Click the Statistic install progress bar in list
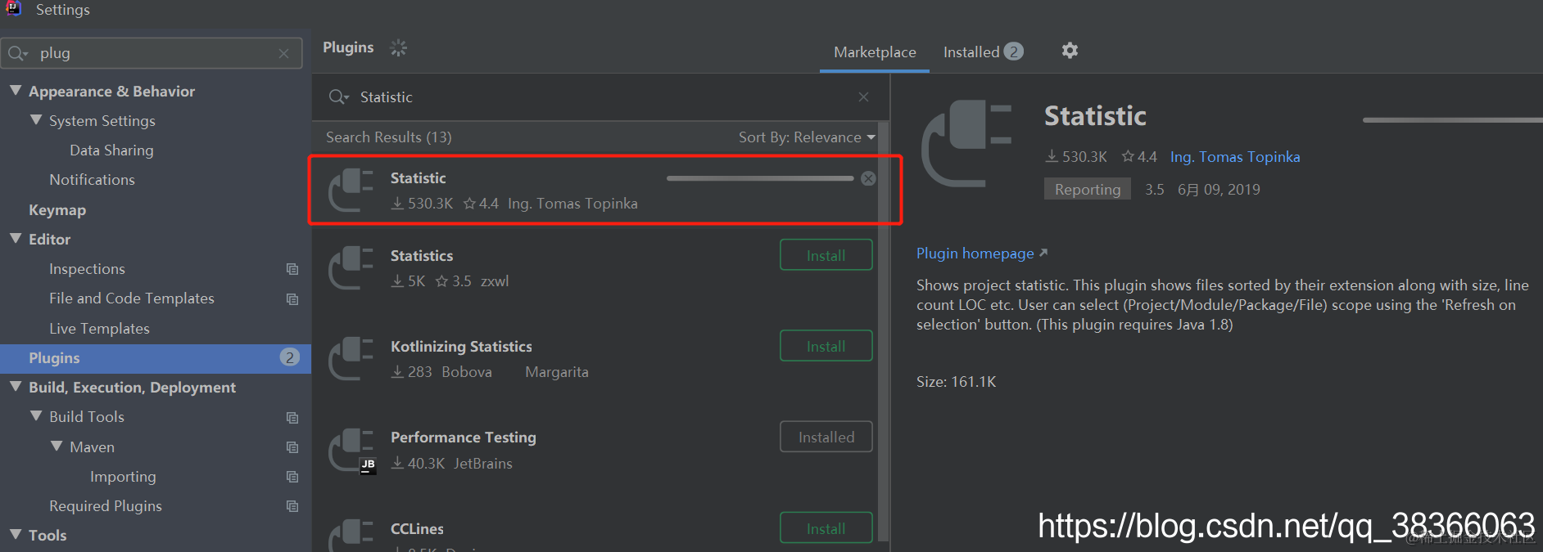 click(x=760, y=178)
